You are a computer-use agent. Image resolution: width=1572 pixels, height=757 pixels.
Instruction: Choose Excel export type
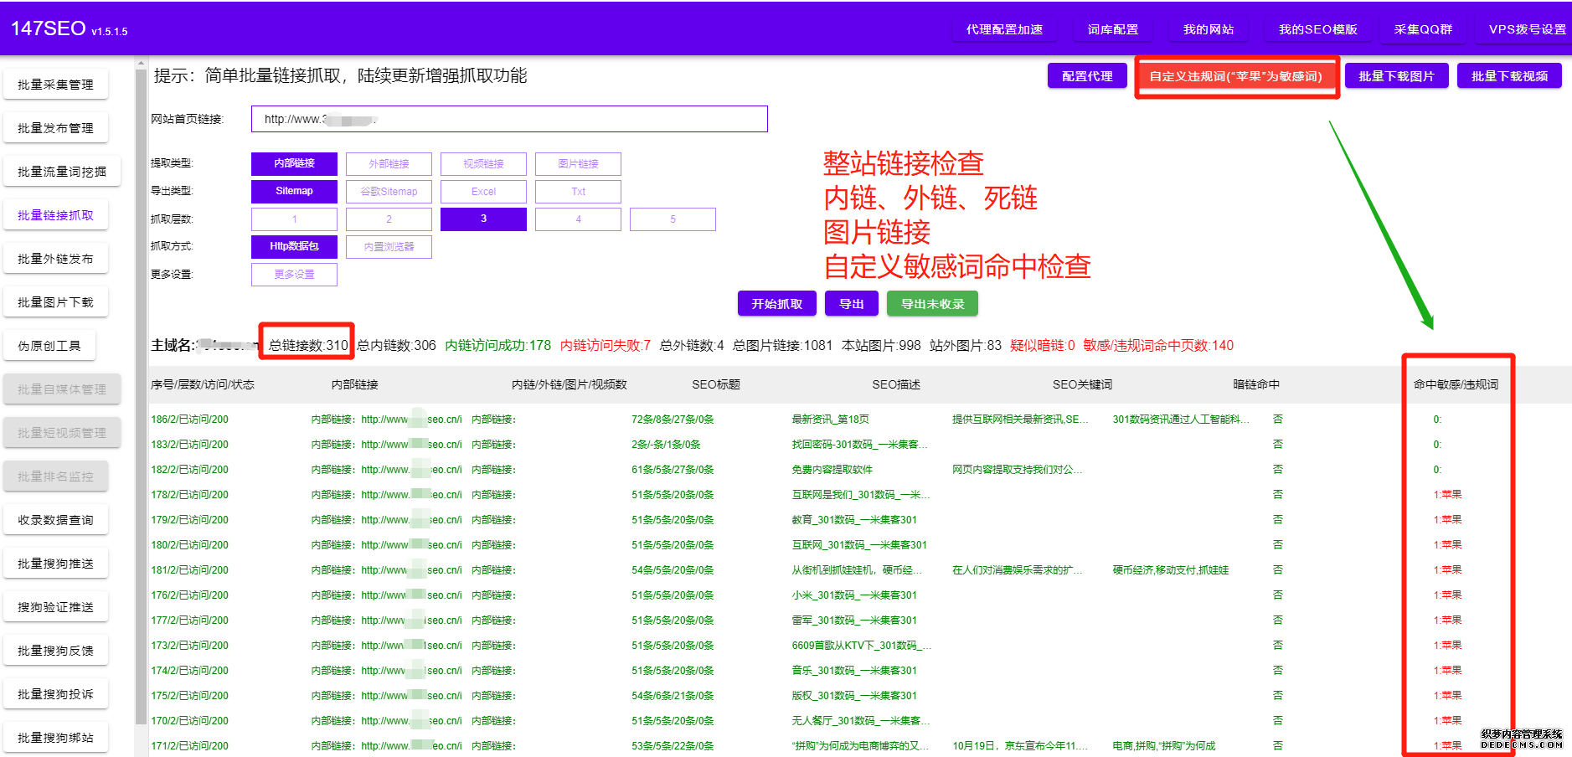pos(483,191)
